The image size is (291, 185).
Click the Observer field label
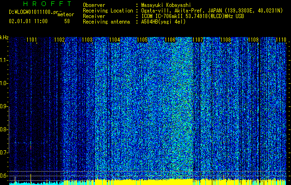click(94, 5)
